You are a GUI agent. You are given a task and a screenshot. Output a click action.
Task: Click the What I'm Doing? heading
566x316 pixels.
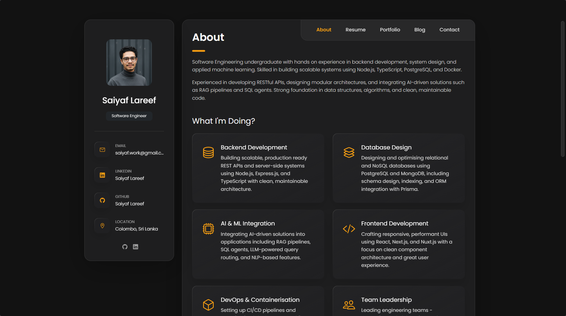(x=223, y=121)
